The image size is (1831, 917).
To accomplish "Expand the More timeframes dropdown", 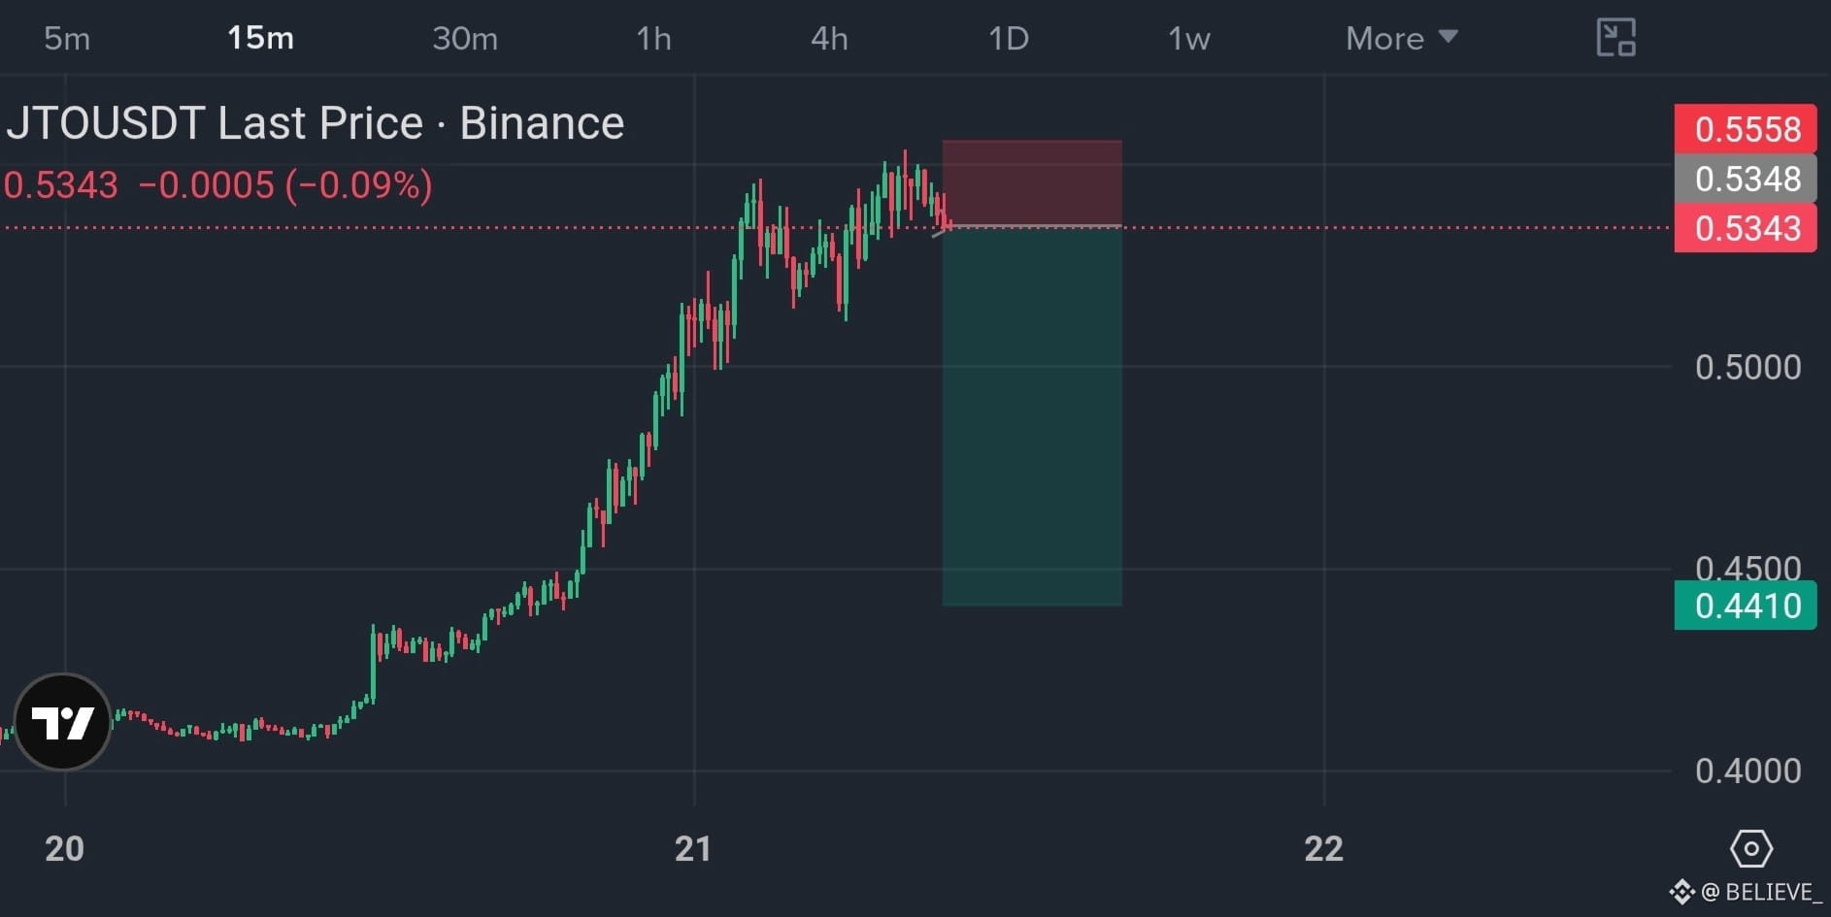I will (1401, 38).
